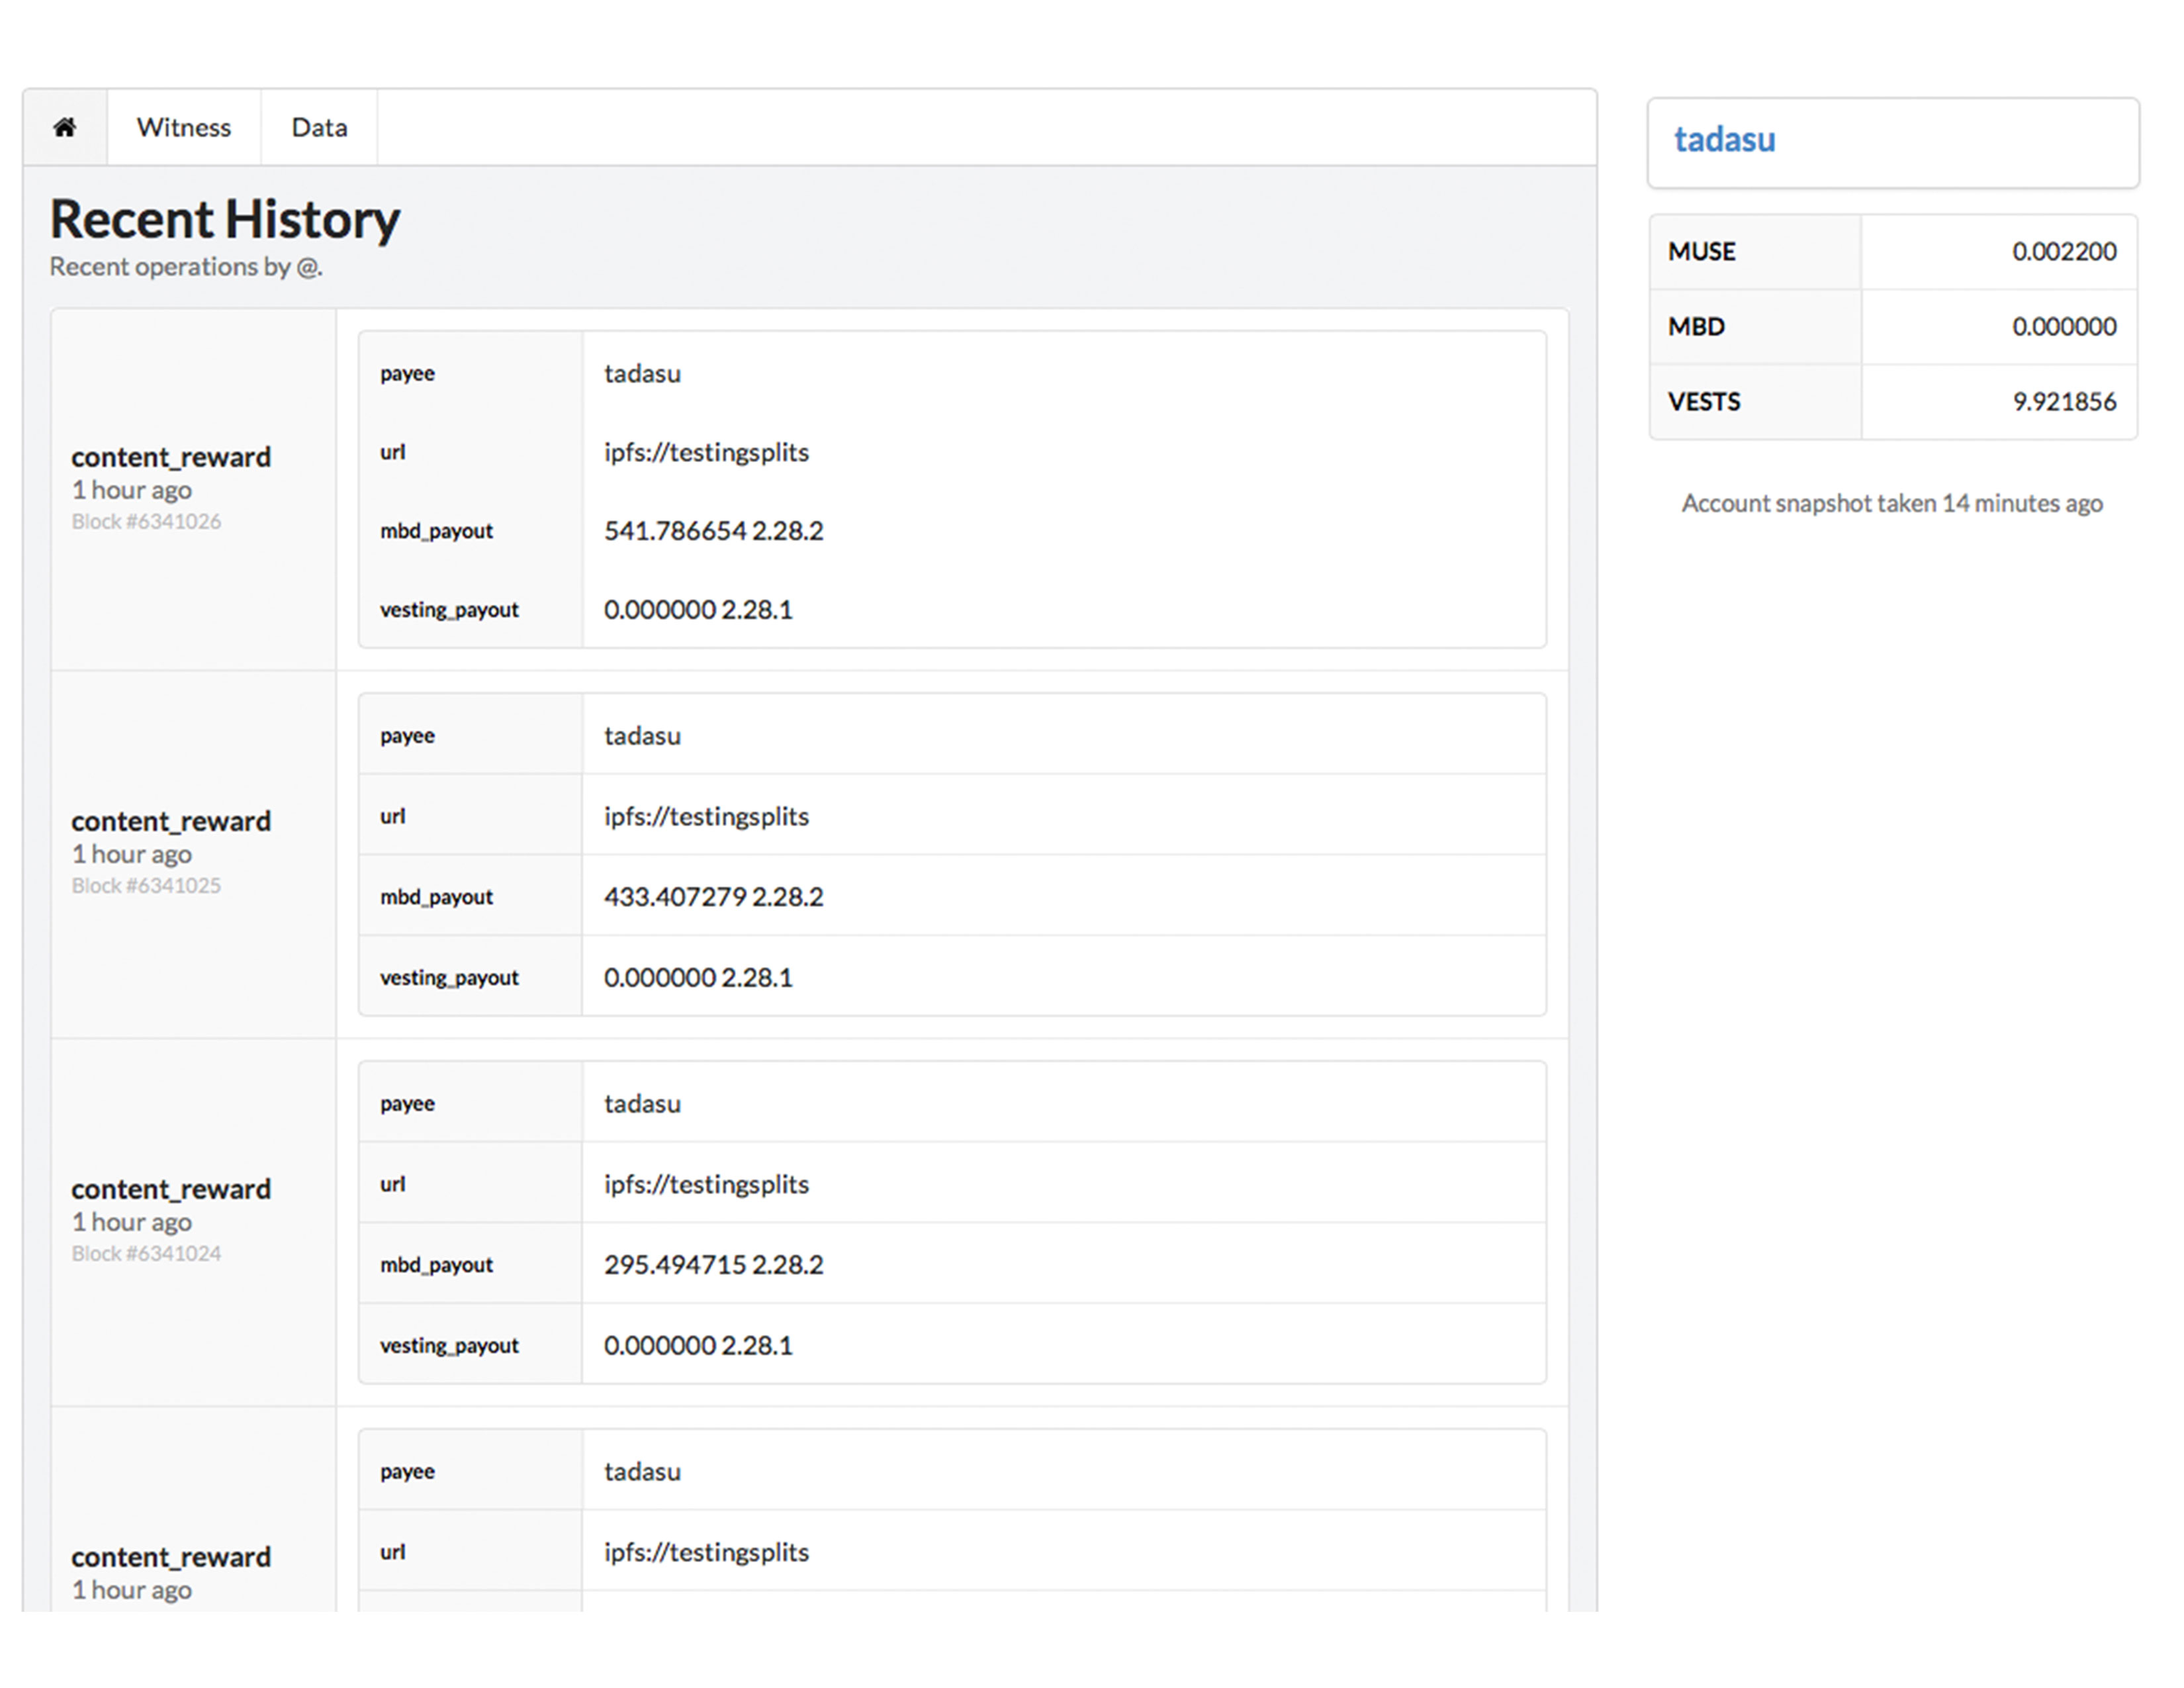Click content_reward title for Block #6341024

171,1190
